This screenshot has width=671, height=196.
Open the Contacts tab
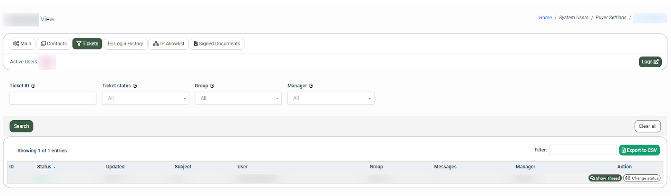(54, 43)
